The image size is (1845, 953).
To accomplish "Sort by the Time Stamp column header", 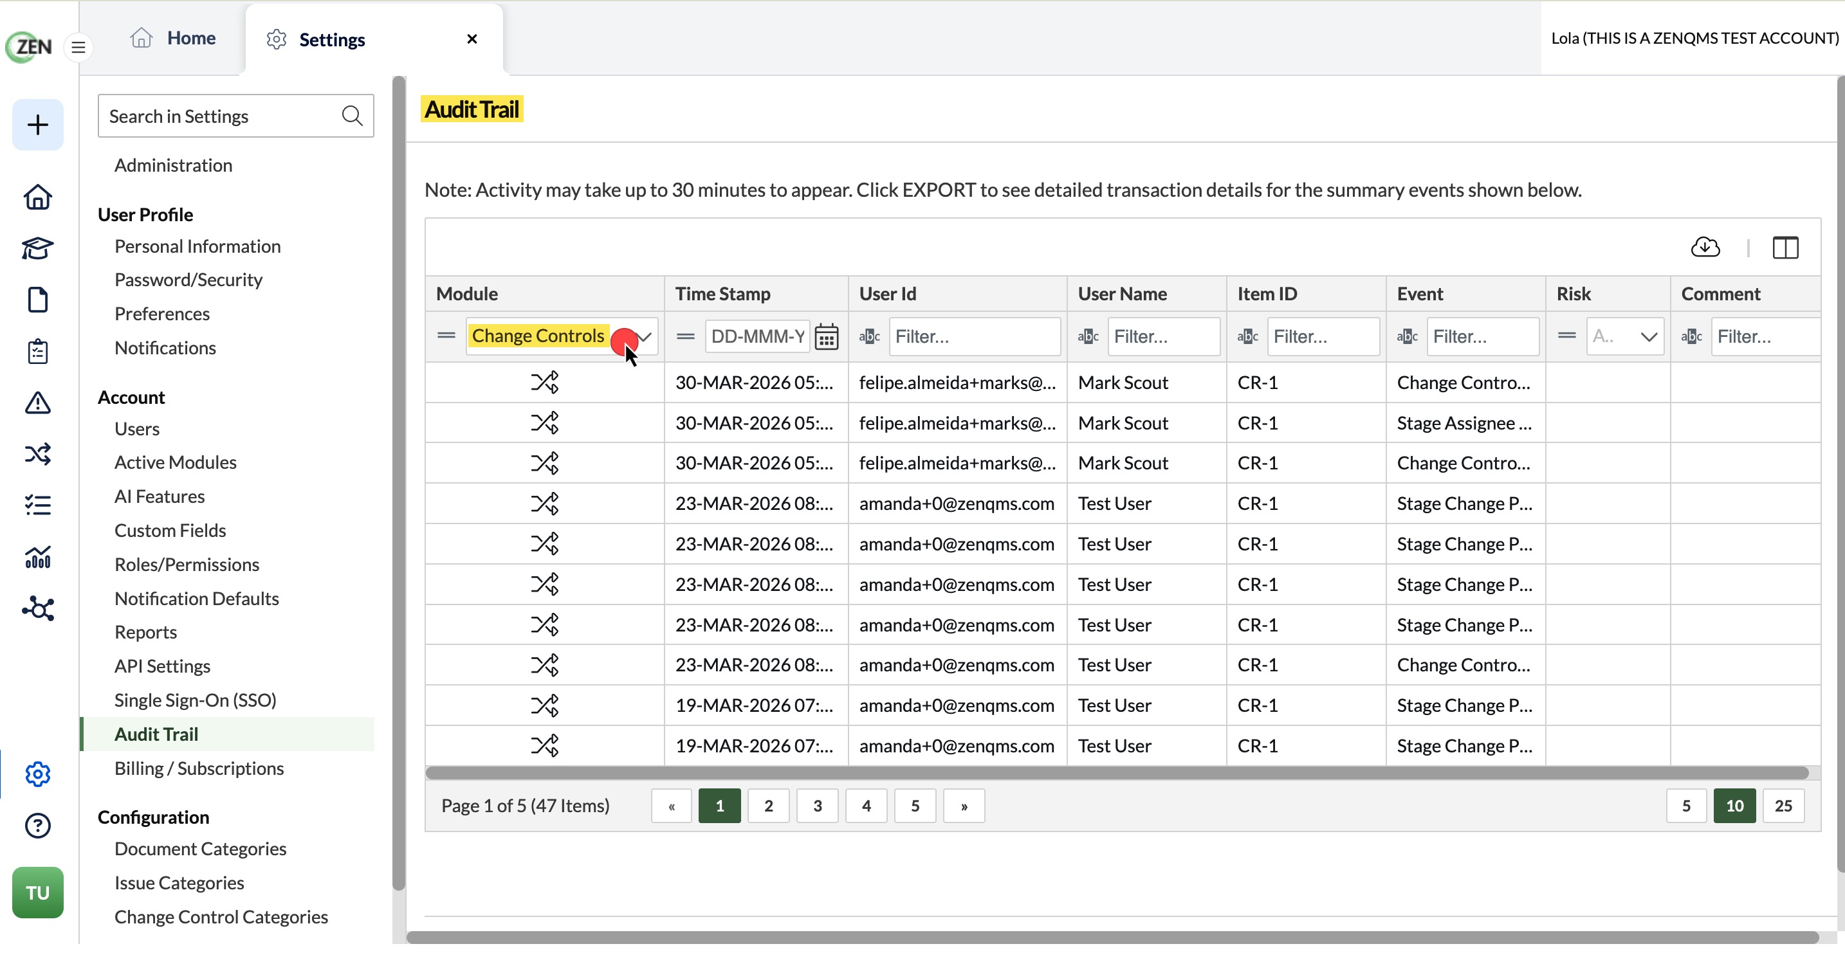I will (x=757, y=295).
